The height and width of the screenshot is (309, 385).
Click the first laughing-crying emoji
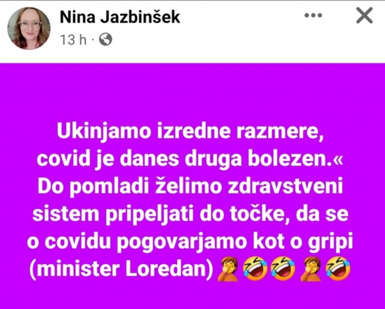coord(255,269)
